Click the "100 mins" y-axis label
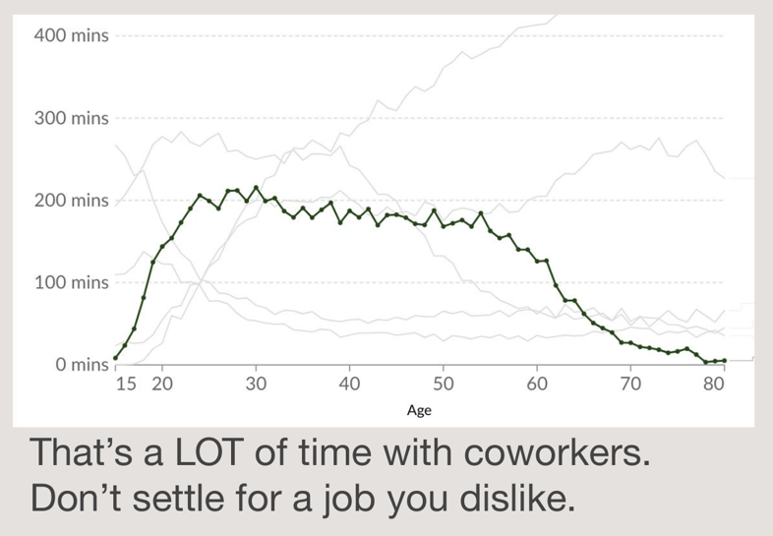Viewport: 773px width, 536px height. [71, 283]
